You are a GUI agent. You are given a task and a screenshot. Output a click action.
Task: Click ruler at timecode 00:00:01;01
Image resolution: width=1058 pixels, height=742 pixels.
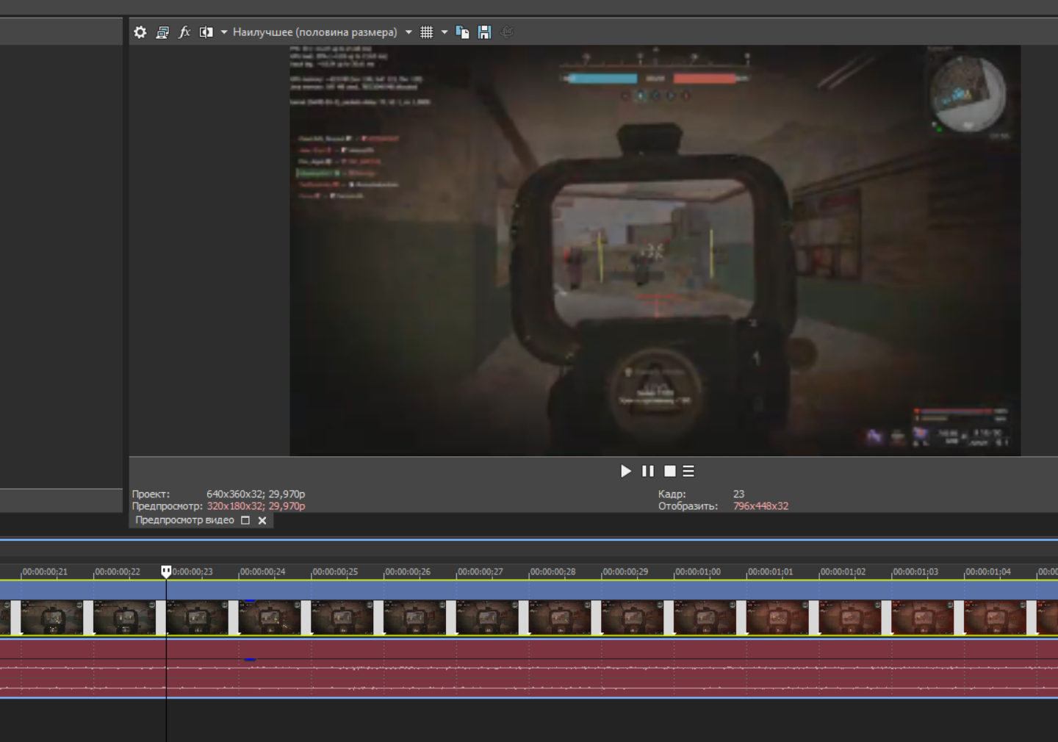coord(771,572)
